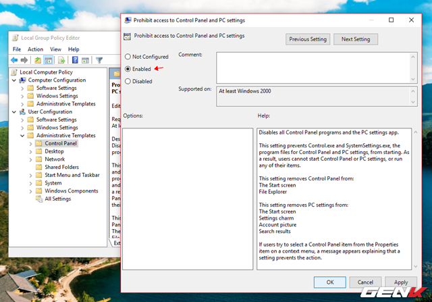The width and height of the screenshot is (432, 302).
Task: Click the Local Group Policy Editor title icon
Action: pyautogui.click(x=16, y=38)
